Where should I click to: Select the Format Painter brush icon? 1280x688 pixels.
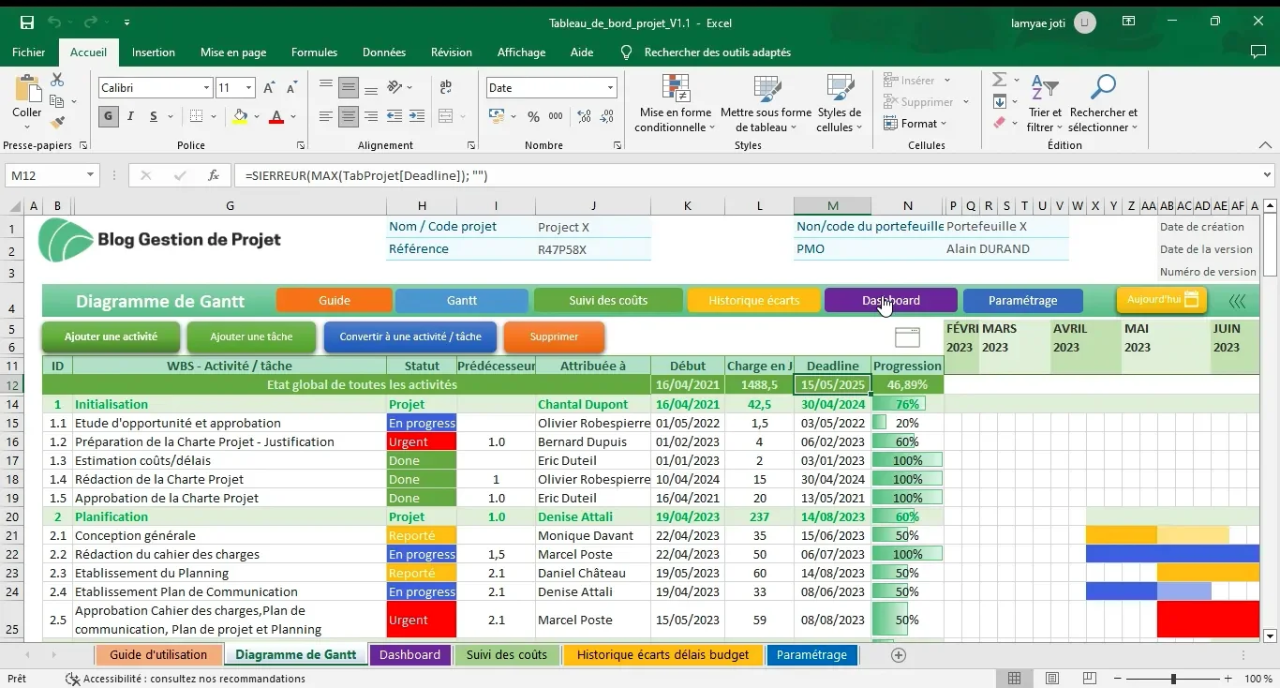tap(57, 122)
